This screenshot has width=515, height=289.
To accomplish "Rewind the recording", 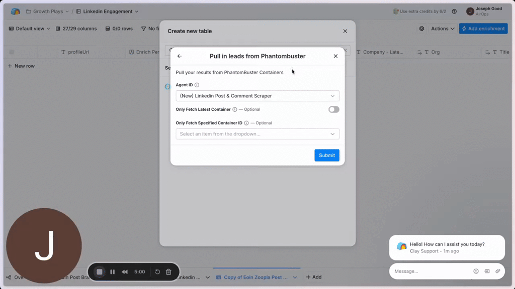I will coord(125,271).
